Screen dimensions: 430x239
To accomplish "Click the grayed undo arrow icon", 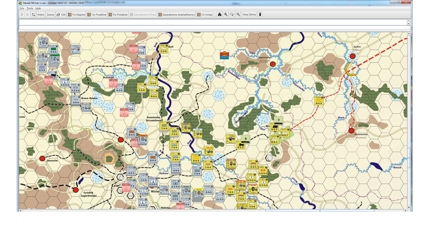I will 22,15.
